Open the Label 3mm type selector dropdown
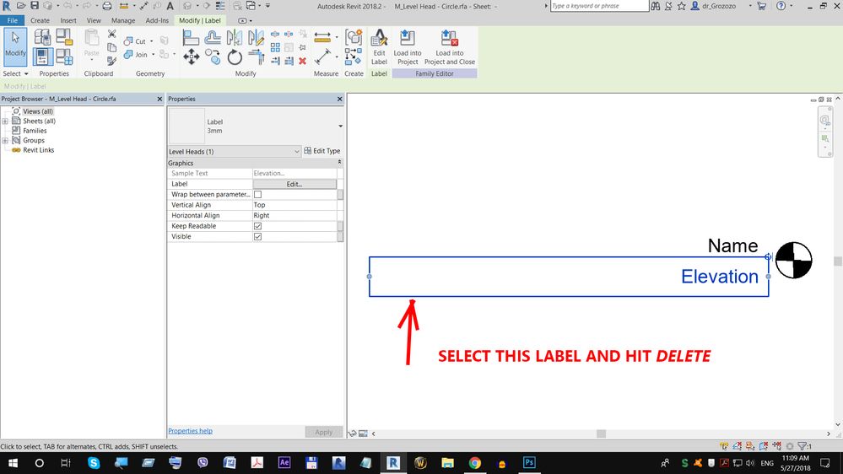The width and height of the screenshot is (843, 474). pyautogui.click(x=340, y=127)
